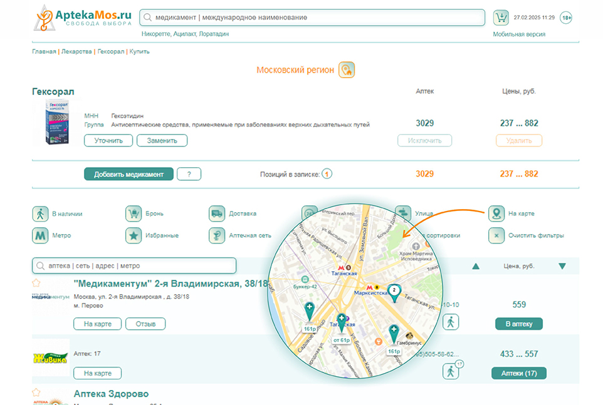Sort prices descending with the down arrow
The height and width of the screenshot is (405, 603).
click(x=562, y=266)
